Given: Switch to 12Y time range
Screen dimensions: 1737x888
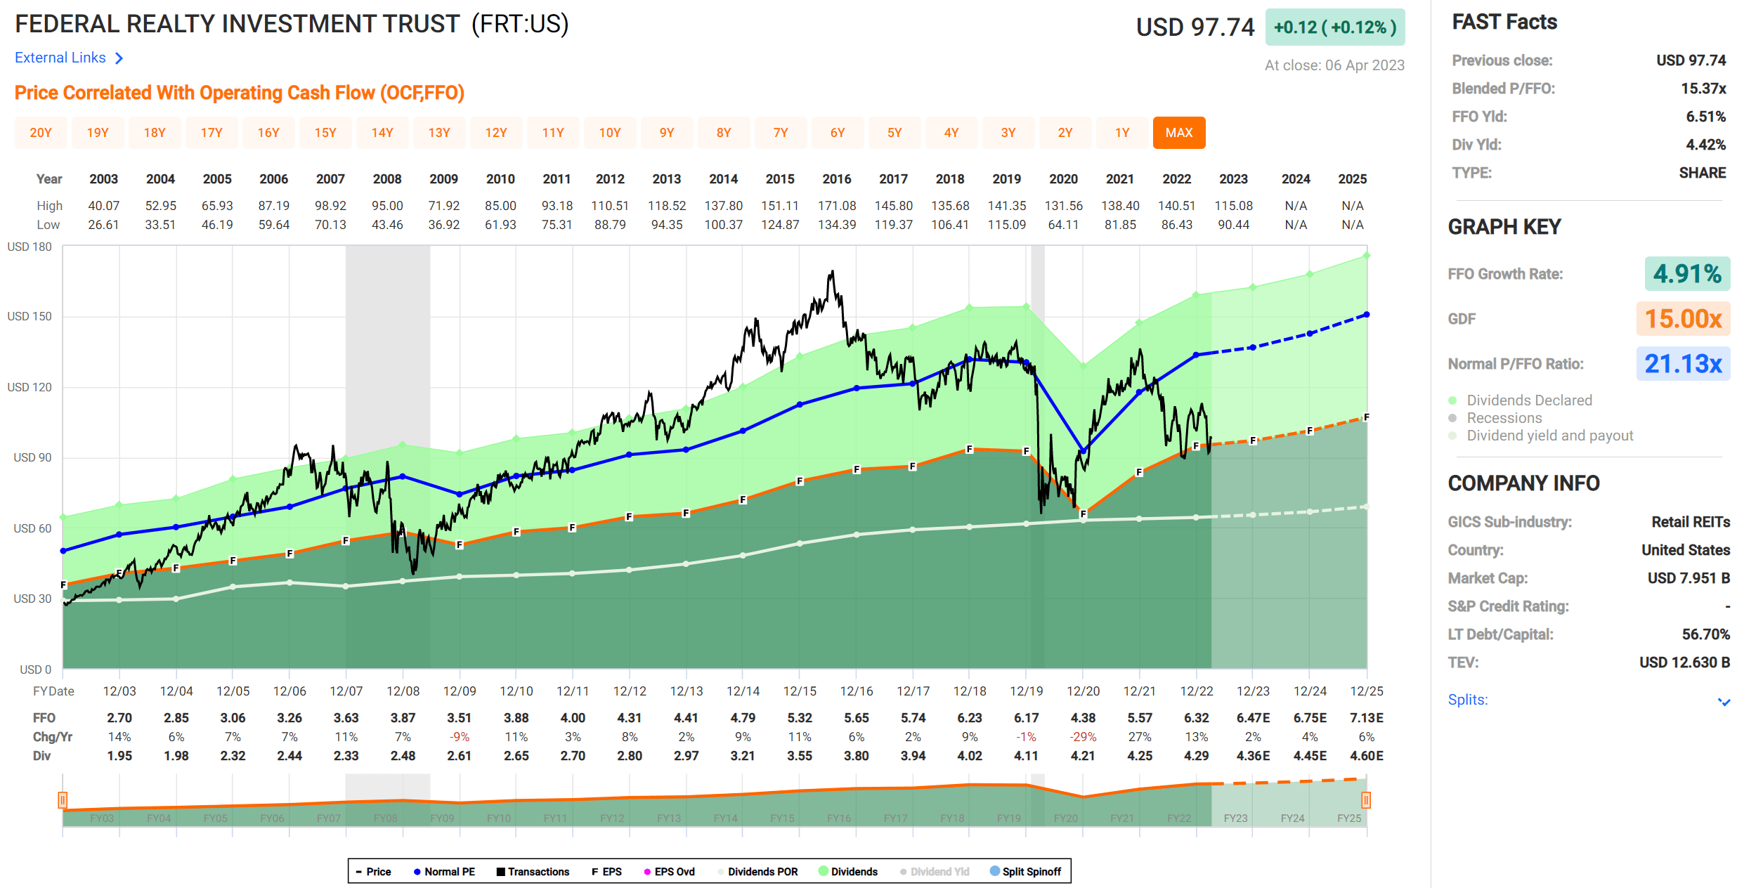Looking at the screenshot, I should tap(496, 133).
